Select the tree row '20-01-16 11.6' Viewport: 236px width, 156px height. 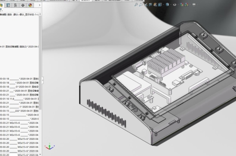[x=19, y=99]
